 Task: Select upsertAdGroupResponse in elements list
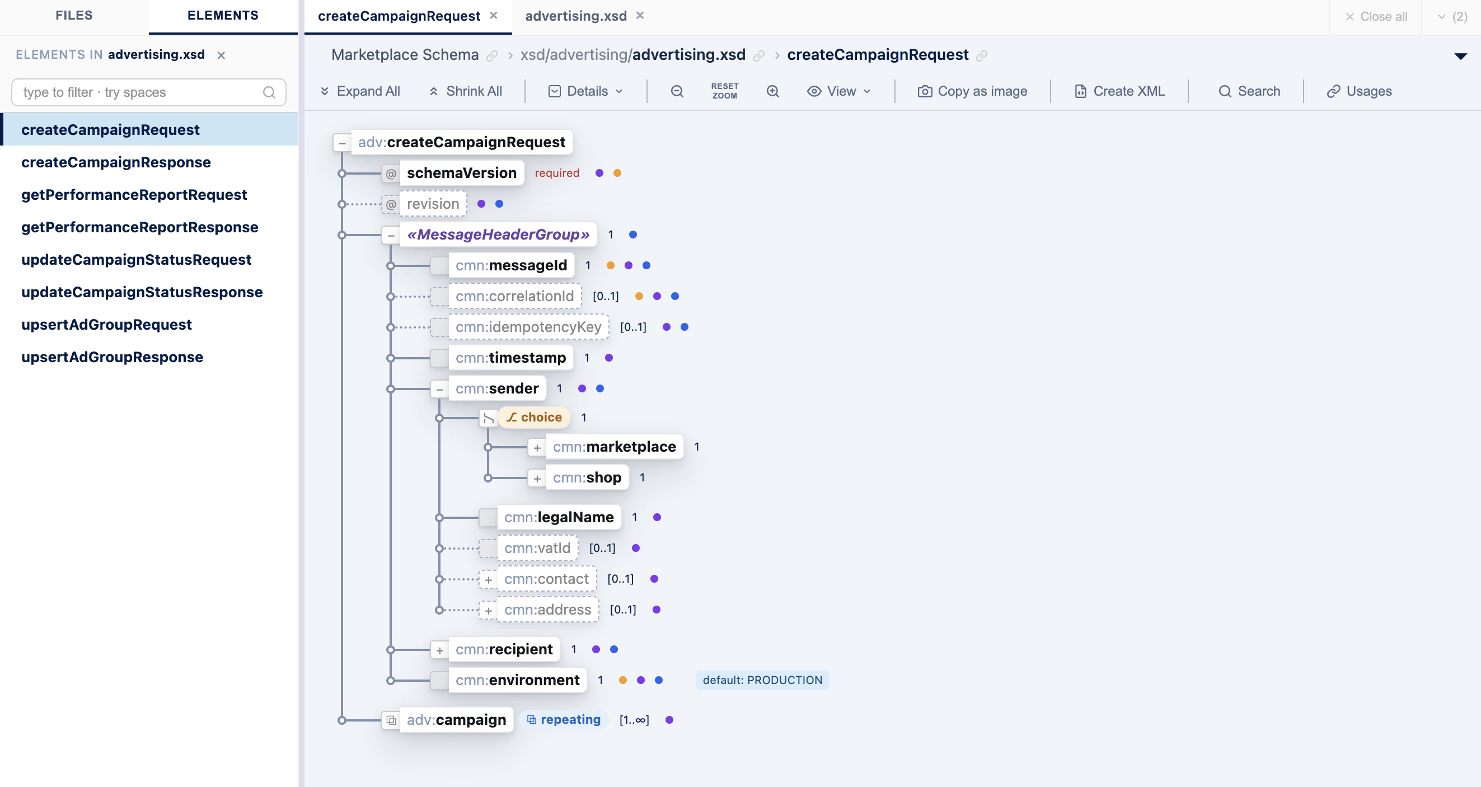click(x=149, y=357)
